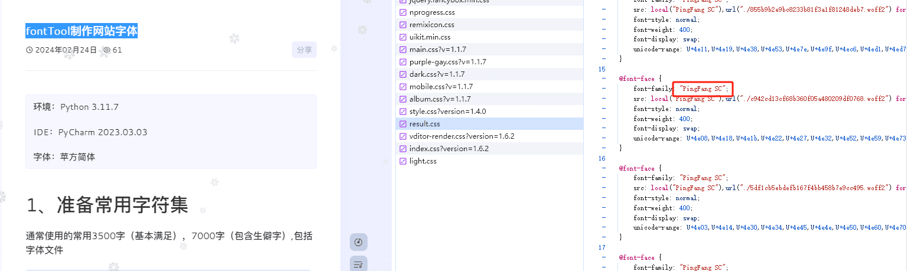This screenshot has height=271, width=907.
Task: Open index.css?version=1.6.2 stylesheet
Action: click(448, 149)
